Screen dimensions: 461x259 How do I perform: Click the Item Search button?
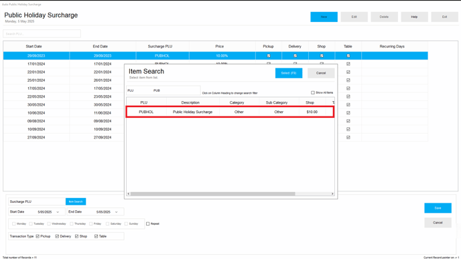[x=76, y=201]
